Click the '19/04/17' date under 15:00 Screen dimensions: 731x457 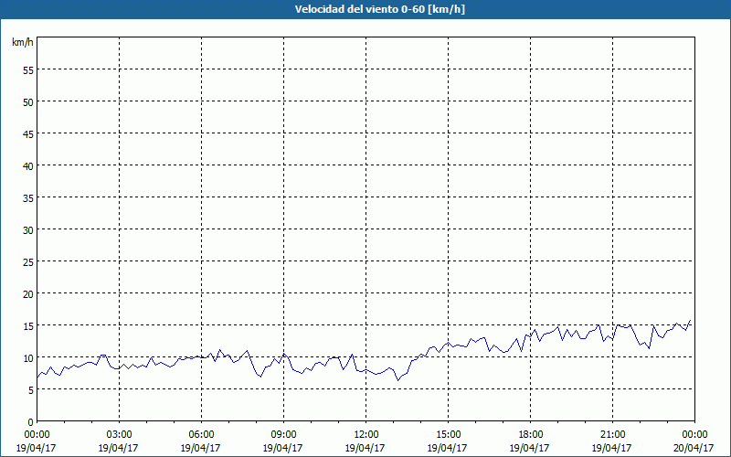447,448
